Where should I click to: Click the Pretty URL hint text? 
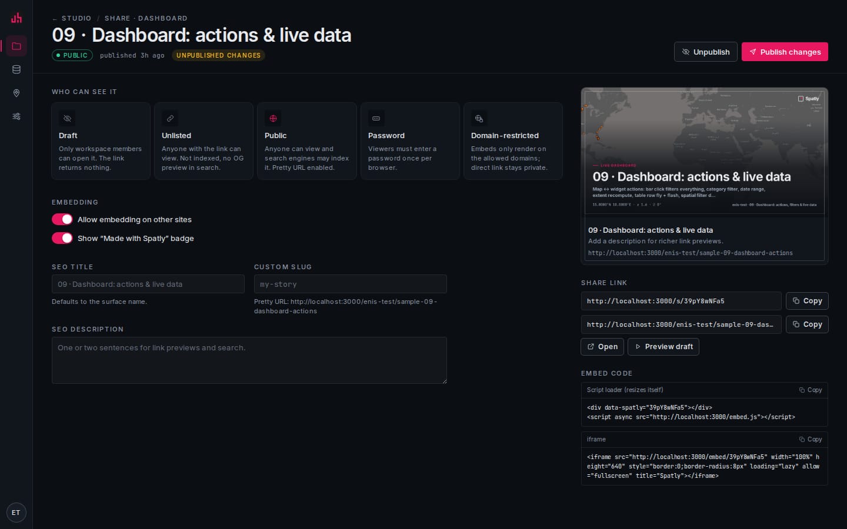(x=345, y=306)
